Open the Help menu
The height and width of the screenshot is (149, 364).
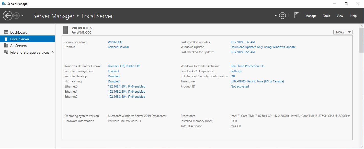(354, 16)
